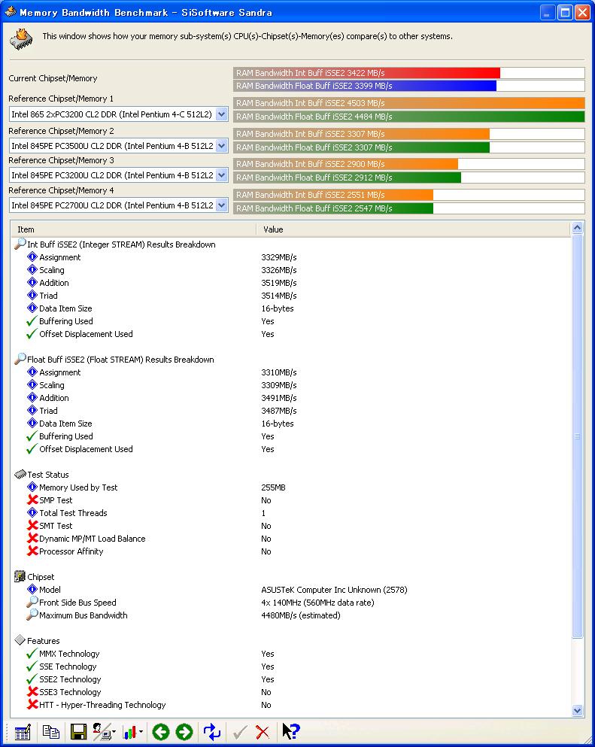Click the grey checkmark OK icon

pyautogui.click(x=240, y=732)
